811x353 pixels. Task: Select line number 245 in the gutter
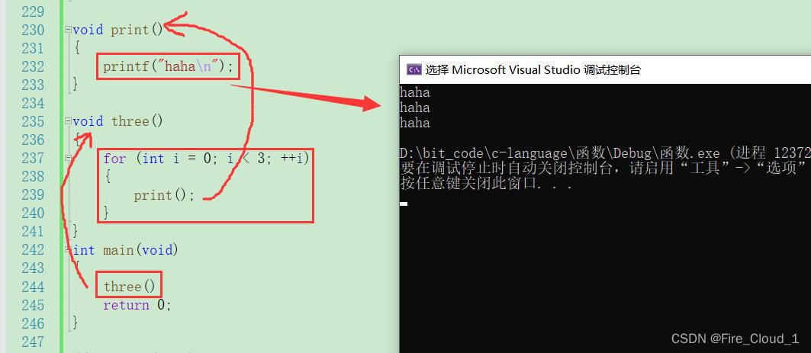33,305
